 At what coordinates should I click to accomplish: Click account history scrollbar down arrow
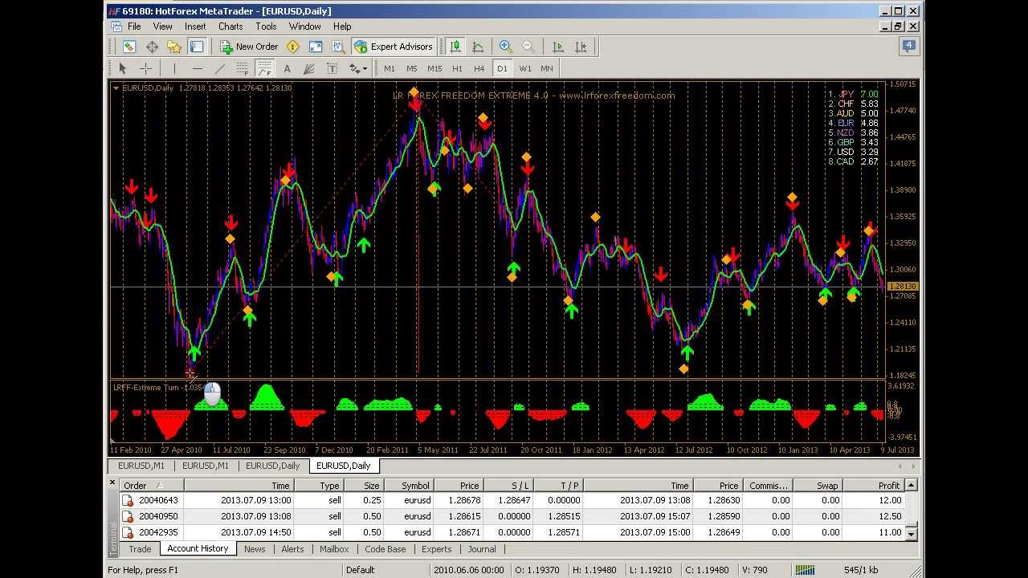click(911, 533)
